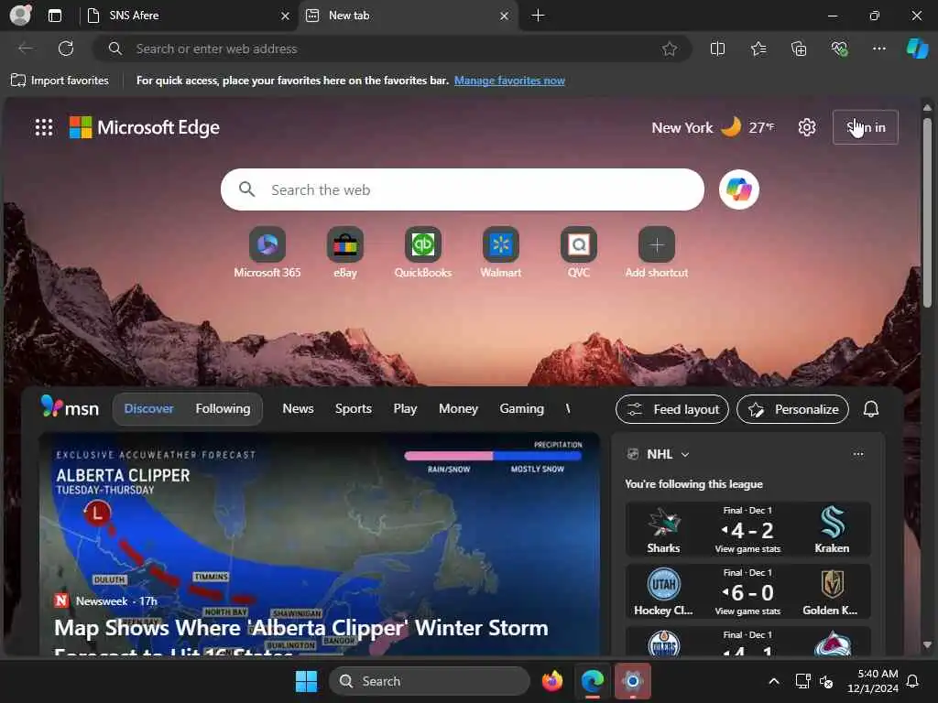Screen dimensions: 938x703
Task: Open a new browser tab
Action: pyautogui.click(x=538, y=16)
